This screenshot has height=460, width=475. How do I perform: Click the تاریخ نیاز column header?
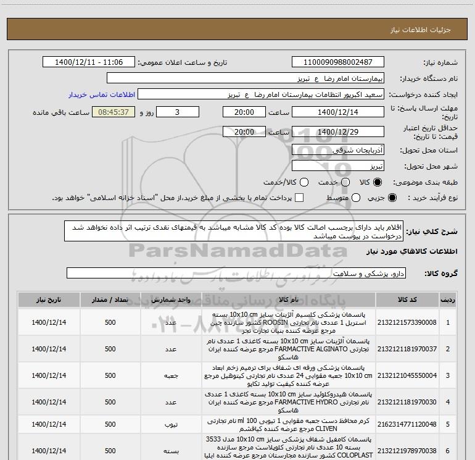[49, 299]
